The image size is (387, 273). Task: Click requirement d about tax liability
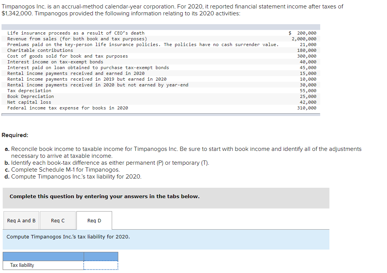tap(73, 177)
